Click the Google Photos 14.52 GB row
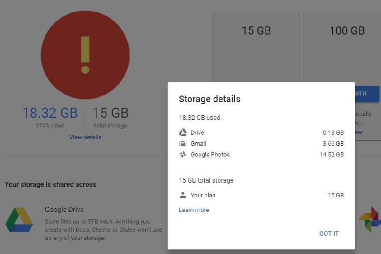381x254 pixels. click(261, 154)
